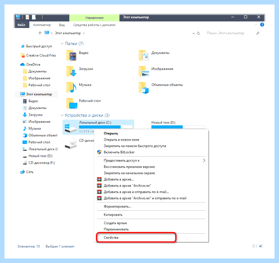Viewport: 279px width, 263px height.
Task: Open Средства работы с дисками tab
Action: pyautogui.click(x=94, y=25)
